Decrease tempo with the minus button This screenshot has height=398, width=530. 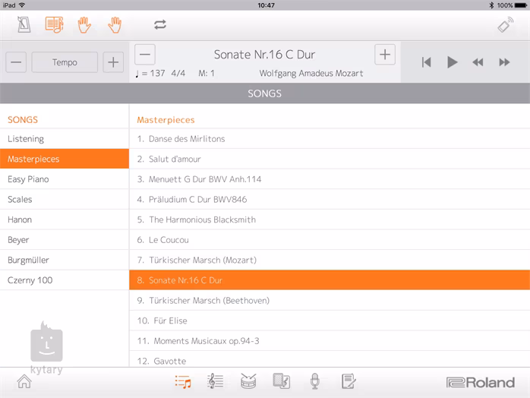point(17,62)
